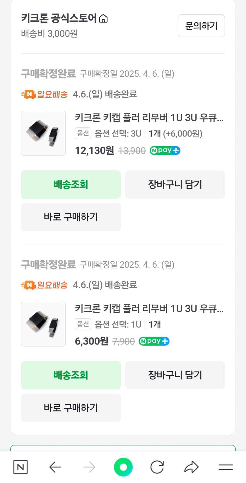Add the 3U keycap puller to cart
Screen dimensions: 246x483
pyautogui.click(x=175, y=184)
